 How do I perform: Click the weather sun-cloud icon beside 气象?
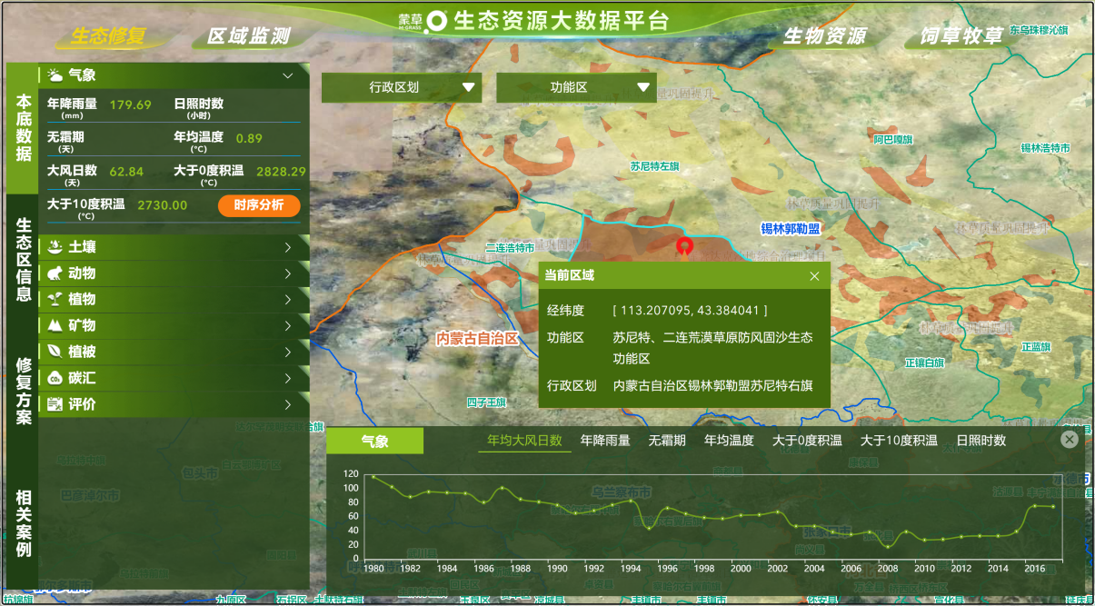(x=55, y=75)
